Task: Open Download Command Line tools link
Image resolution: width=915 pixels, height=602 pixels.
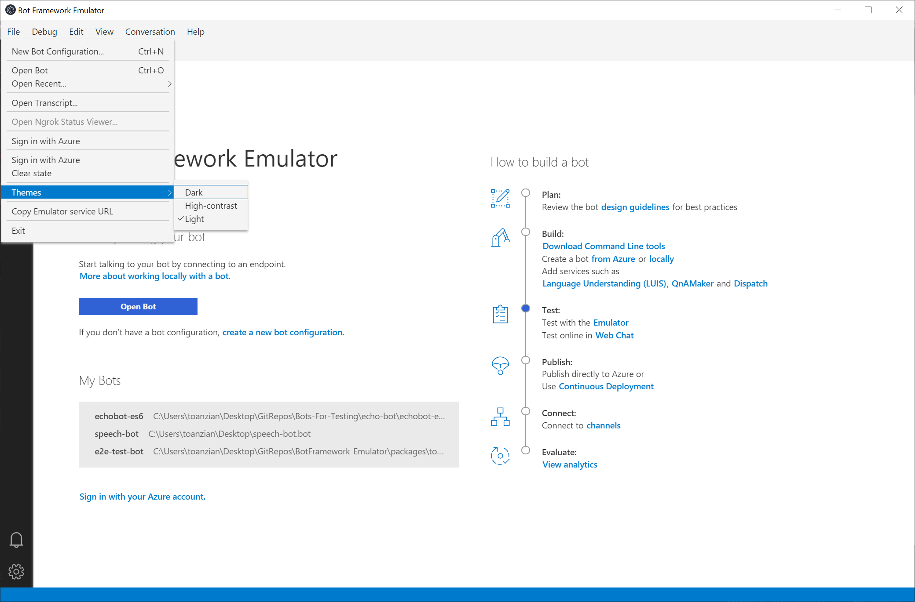Action: point(604,246)
